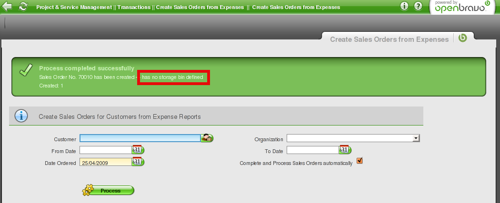This screenshot has height=203, width=500.
Task: Click the 'Created: 1' text
Action: point(51,86)
